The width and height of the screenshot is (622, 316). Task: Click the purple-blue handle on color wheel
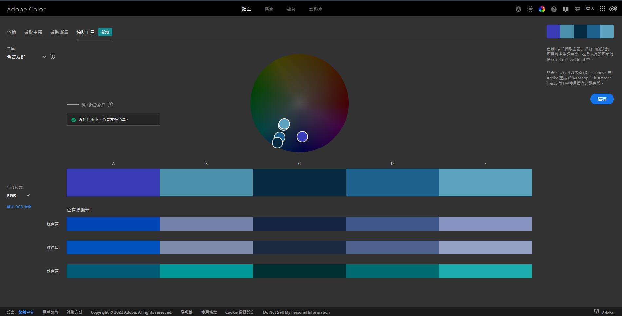[x=302, y=137]
